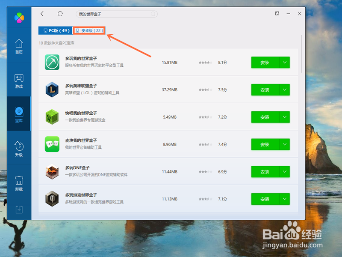Close the software manager window
Image resolution: width=342 pixels, height=257 pixels.
click(x=300, y=14)
